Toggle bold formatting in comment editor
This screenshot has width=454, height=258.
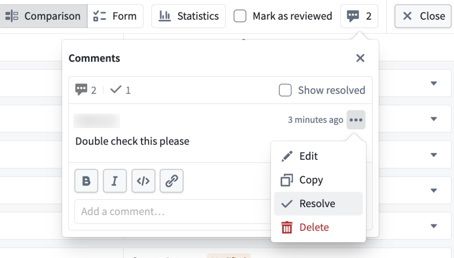point(86,181)
